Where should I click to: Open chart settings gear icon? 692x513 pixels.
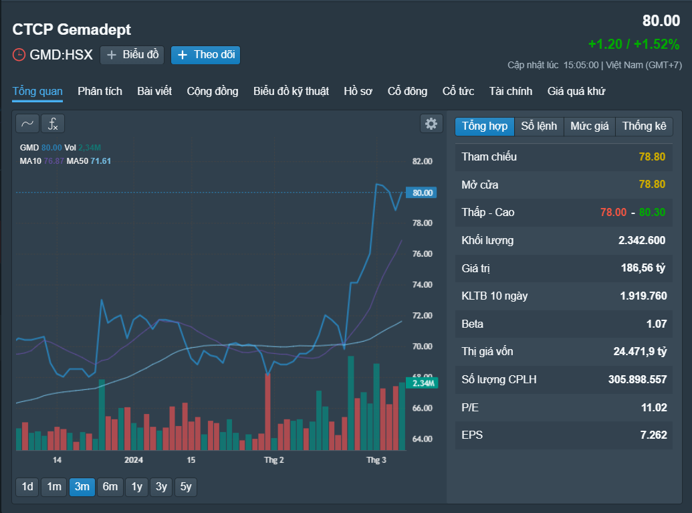click(431, 124)
